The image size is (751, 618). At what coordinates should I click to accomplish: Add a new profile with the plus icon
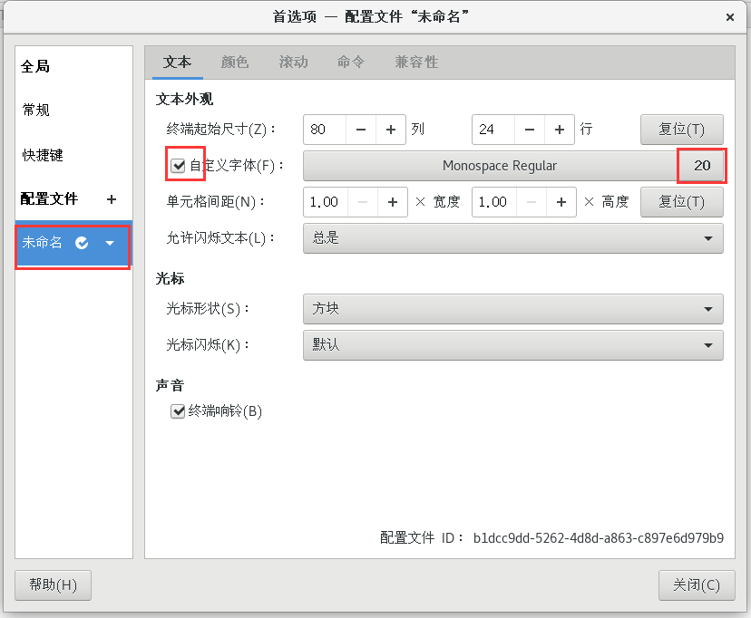pyautogui.click(x=112, y=199)
